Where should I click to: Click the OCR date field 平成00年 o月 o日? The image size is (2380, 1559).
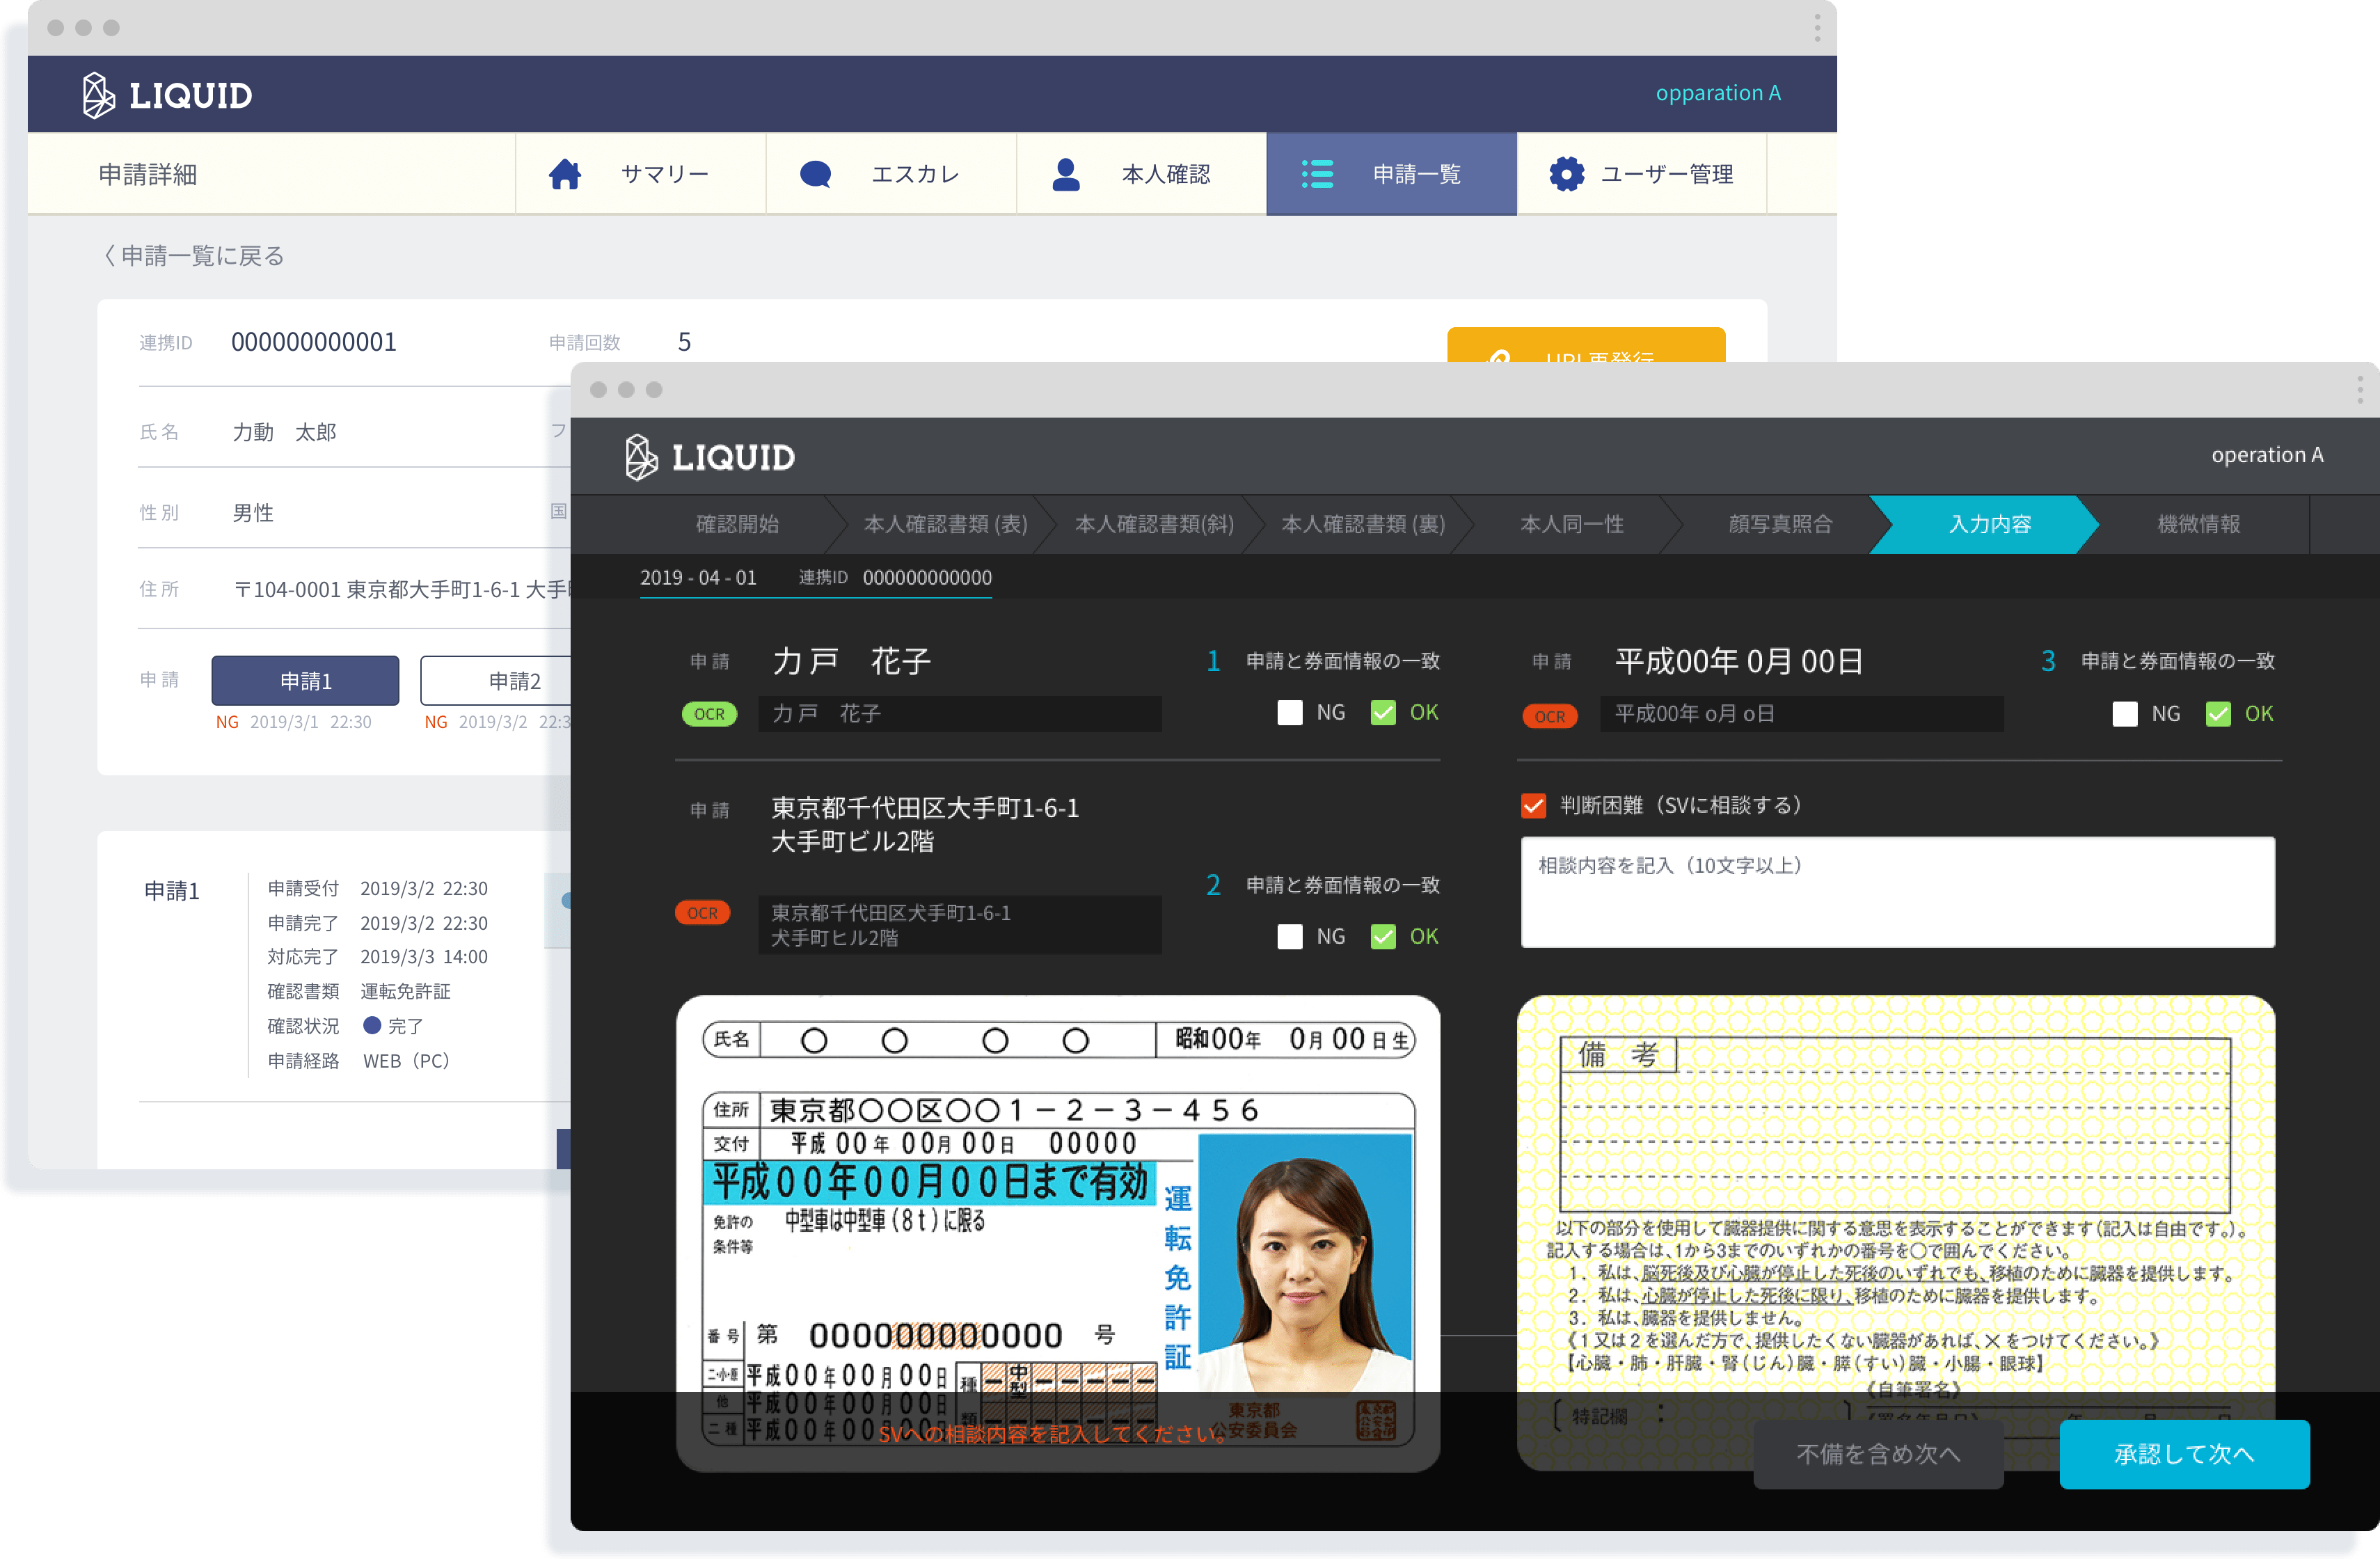[x=1801, y=714]
